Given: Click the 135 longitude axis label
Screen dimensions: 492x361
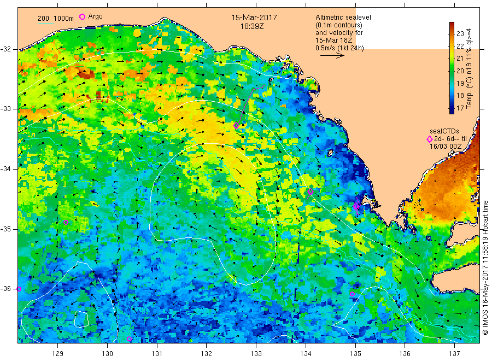Looking at the screenshot, I should [x=355, y=354].
